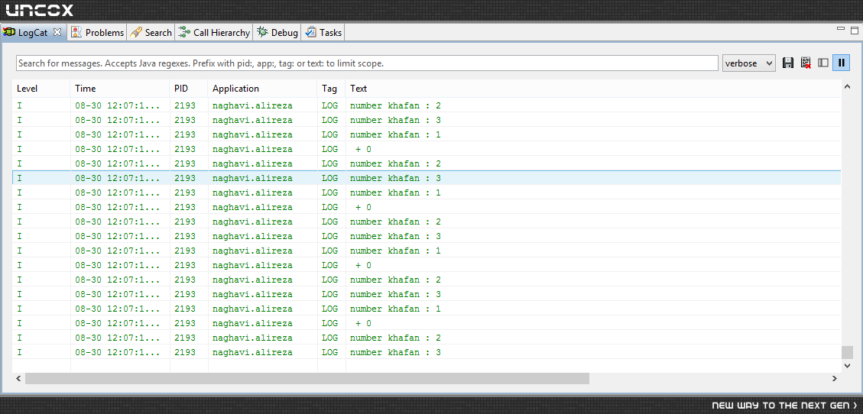
Task: Click the Application column header
Action: (262, 89)
